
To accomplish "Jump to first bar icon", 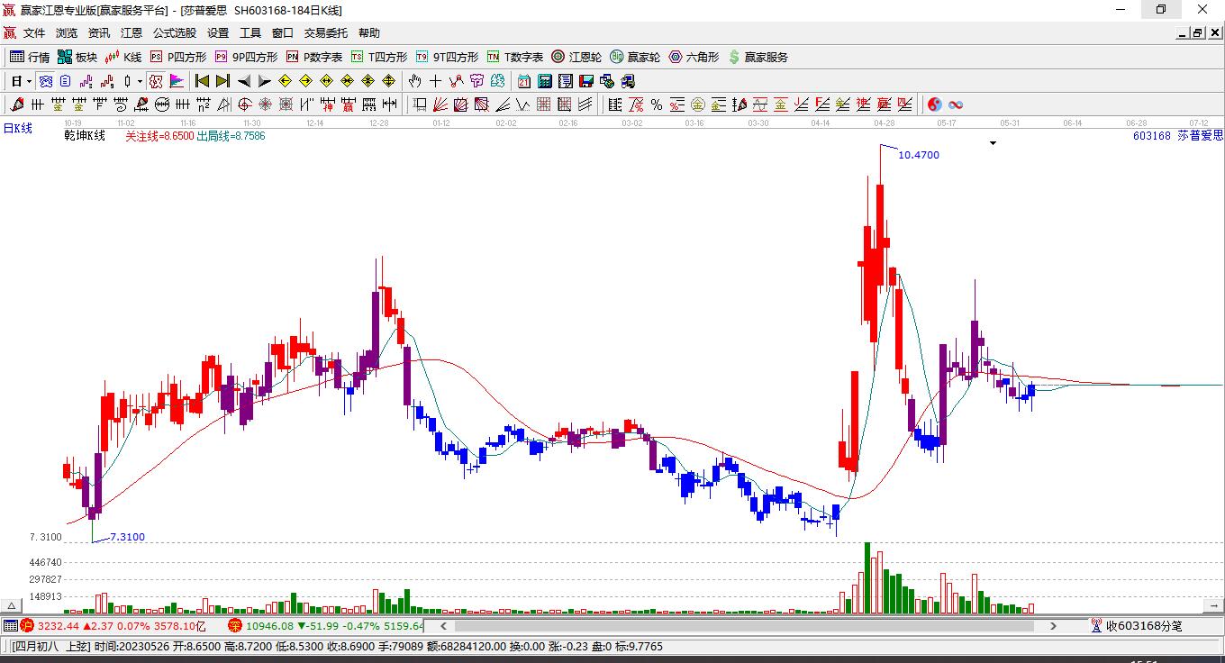I will (202, 81).
